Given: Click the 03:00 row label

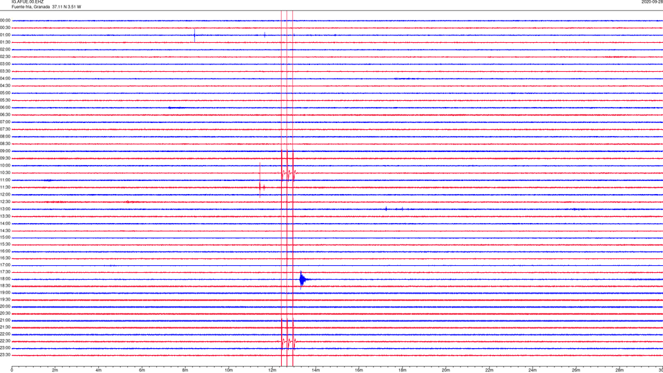Looking at the screenshot, I should [5, 64].
